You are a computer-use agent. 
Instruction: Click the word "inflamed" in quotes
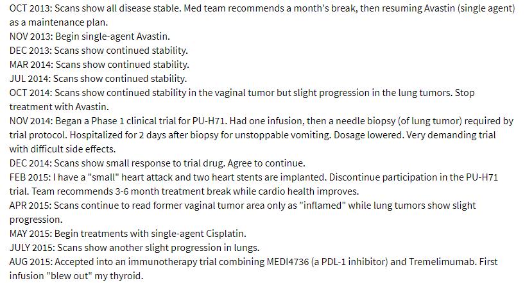point(323,205)
